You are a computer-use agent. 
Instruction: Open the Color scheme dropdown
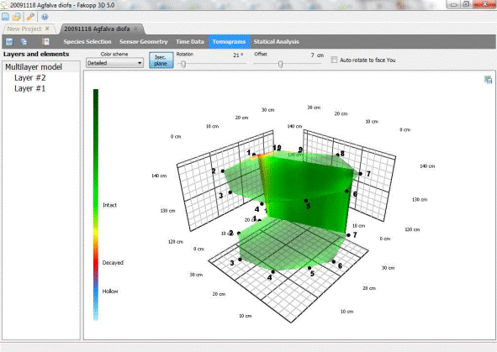pos(114,63)
